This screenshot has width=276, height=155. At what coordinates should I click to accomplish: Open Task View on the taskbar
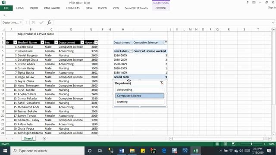pyautogui.click(x=100, y=151)
